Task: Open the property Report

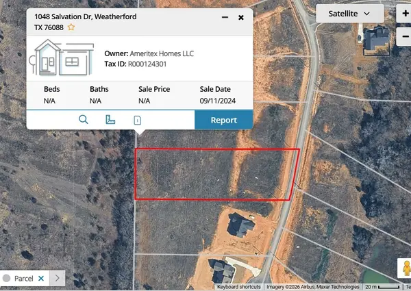Action: pyautogui.click(x=223, y=120)
